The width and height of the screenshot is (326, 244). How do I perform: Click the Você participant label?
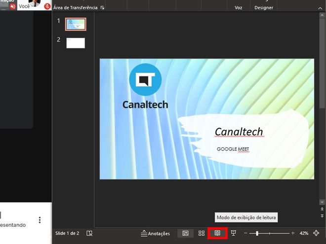(x=24, y=6)
